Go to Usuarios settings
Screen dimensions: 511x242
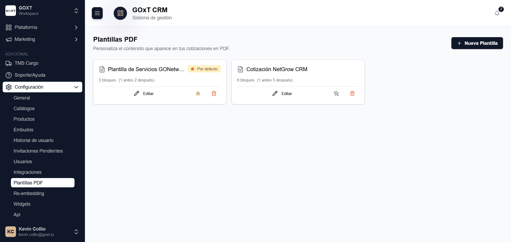point(43,162)
